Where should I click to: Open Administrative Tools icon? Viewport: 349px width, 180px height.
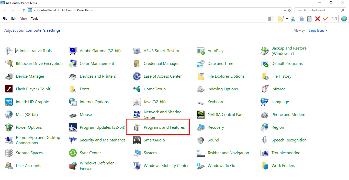(9, 51)
